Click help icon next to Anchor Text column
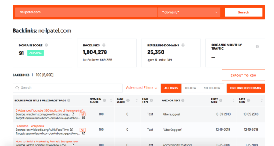Viewport: 274px width, 146px height. [x=183, y=100]
